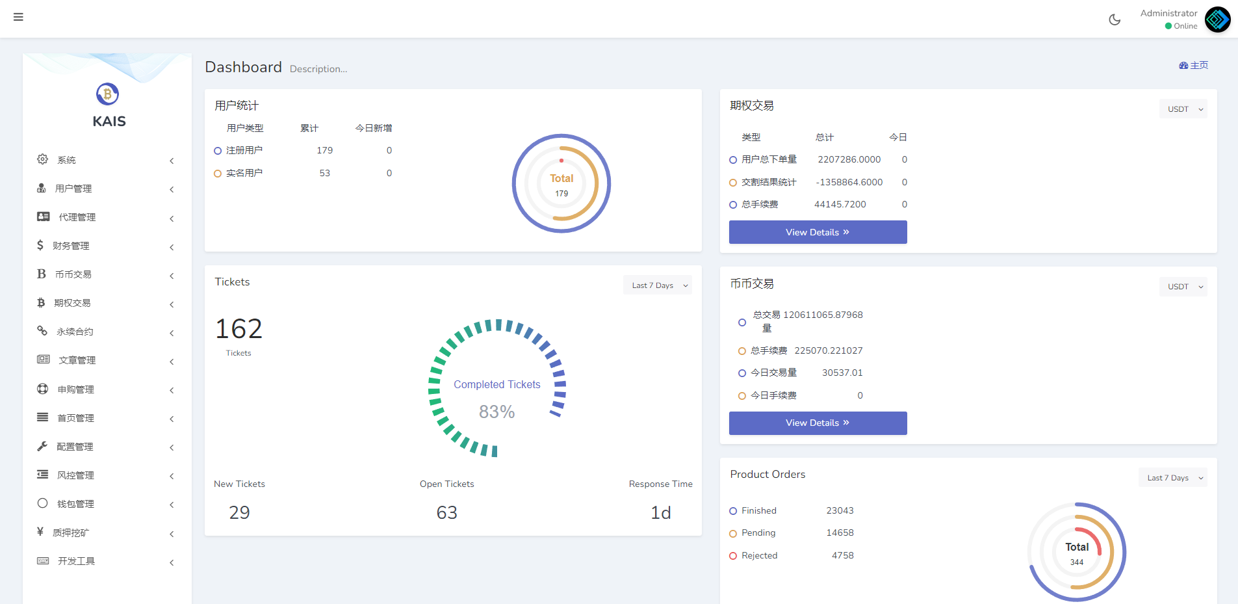The image size is (1238, 604).
Task: Click the KAIS bitcoin logo
Action: coord(108,94)
